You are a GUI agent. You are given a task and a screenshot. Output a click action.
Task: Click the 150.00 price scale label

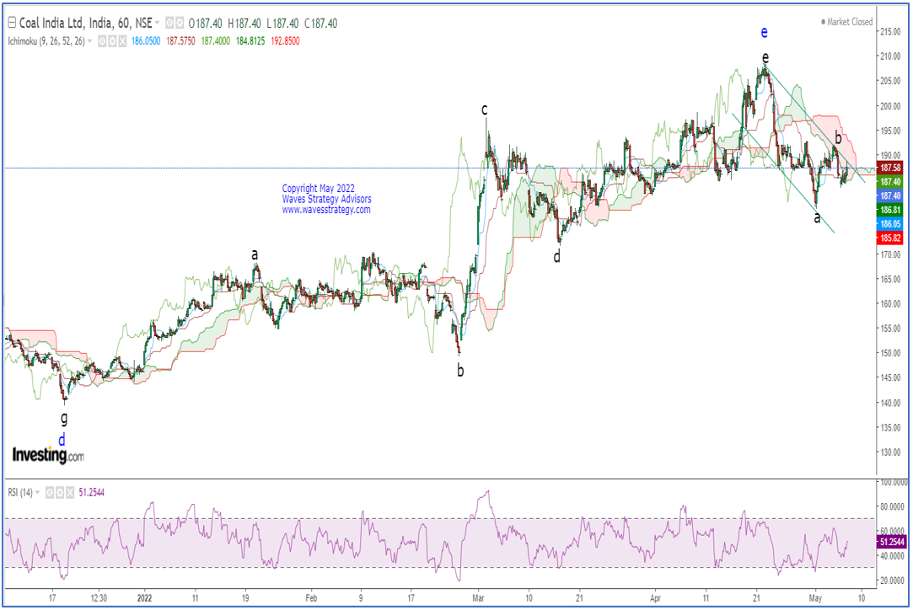889,353
